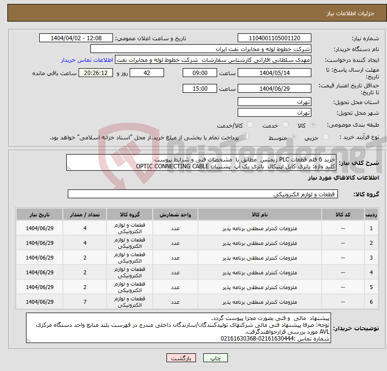
Task: Click the response deadline time 09:00
Action: point(200,73)
